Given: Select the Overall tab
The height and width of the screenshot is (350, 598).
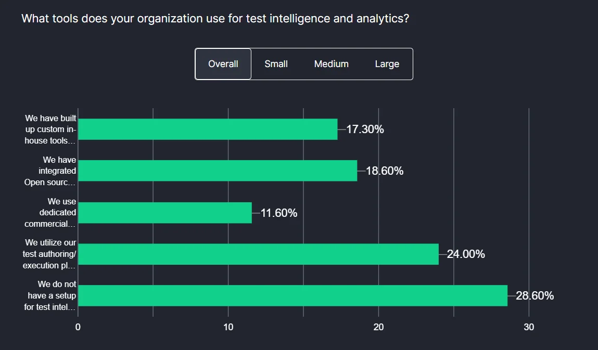Looking at the screenshot, I should tap(223, 63).
